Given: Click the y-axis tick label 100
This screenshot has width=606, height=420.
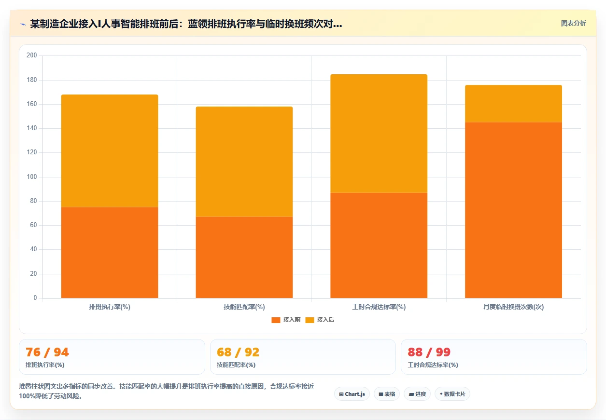Looking at the screenshot, I should pyautogui.click(x=32, y=177).
